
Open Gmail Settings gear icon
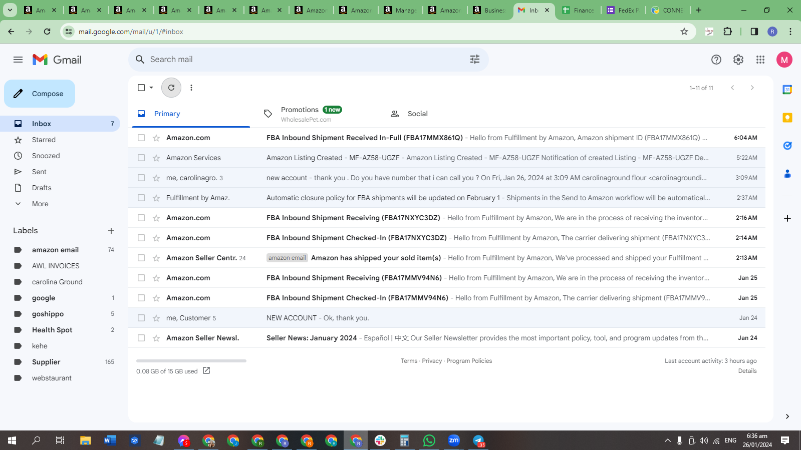coord(738,60)
